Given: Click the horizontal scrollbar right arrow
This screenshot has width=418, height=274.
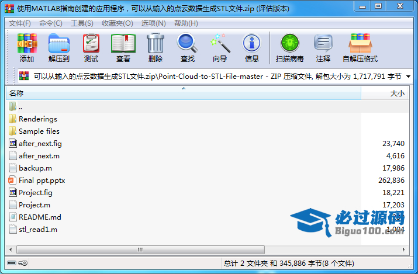Looking at the screenshot, I should point(403,250).
